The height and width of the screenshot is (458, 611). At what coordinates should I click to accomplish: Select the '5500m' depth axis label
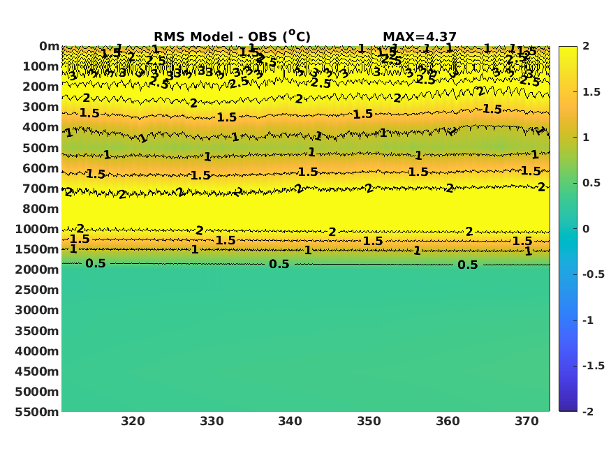point(37,412)
